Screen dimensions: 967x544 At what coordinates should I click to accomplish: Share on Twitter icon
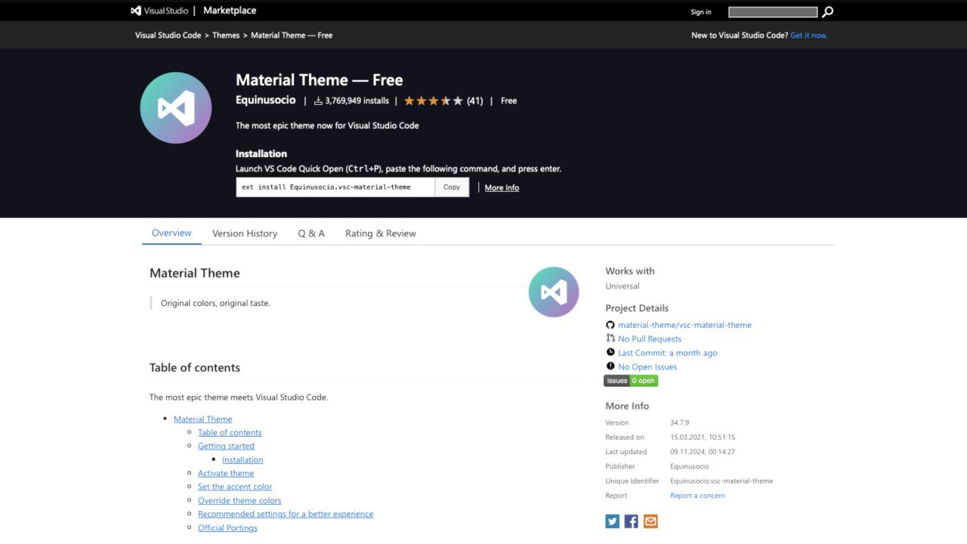click(612, 521)
